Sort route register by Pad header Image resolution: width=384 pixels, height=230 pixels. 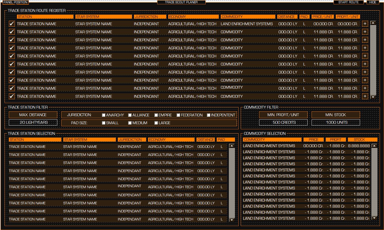click(x=305, y=17)
